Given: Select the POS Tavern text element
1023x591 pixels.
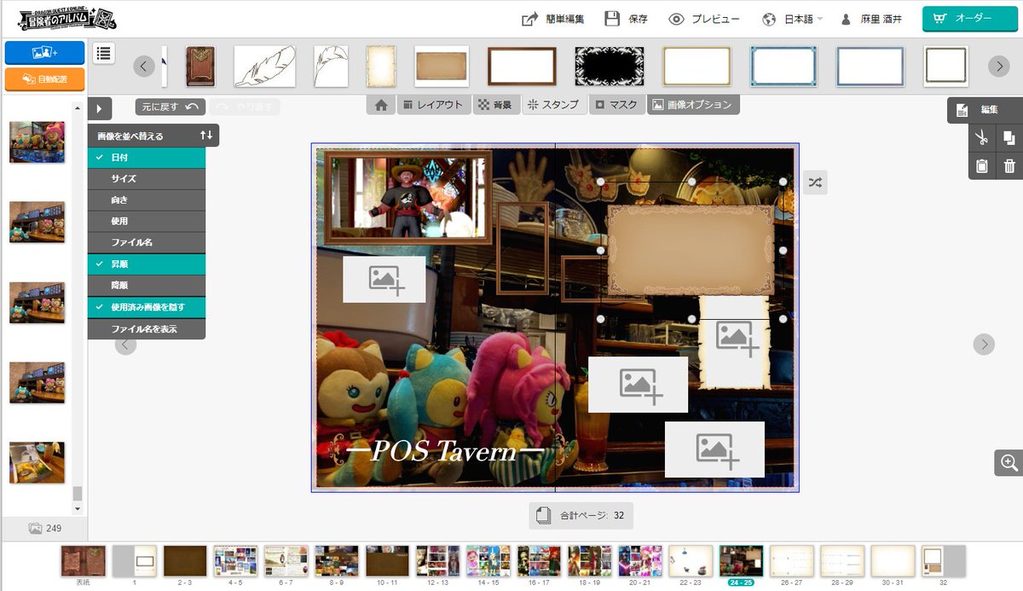Looking at the screenshot, I should click(445, 451).
